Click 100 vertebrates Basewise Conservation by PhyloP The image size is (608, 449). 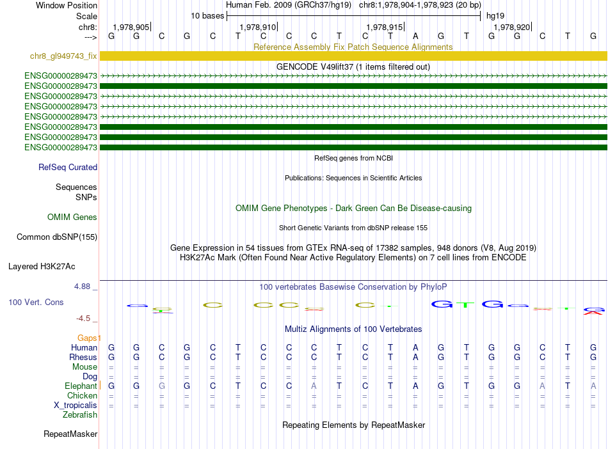tap(353, 287)
